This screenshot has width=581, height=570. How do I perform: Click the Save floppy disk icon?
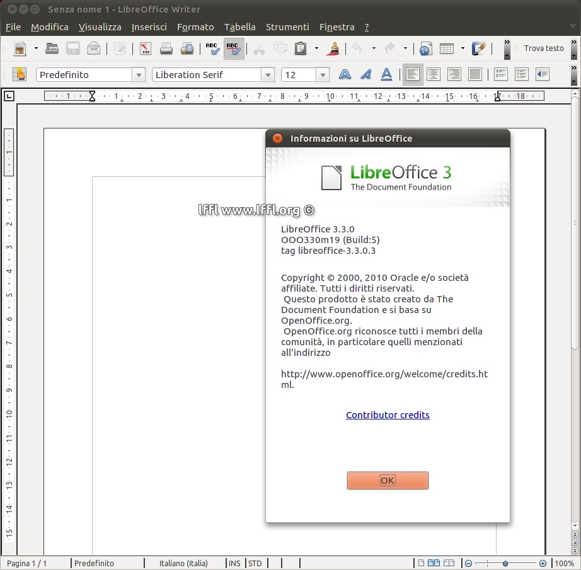(73, 48)
